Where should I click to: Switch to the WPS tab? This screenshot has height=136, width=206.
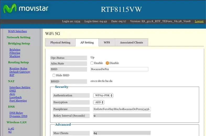107,42
